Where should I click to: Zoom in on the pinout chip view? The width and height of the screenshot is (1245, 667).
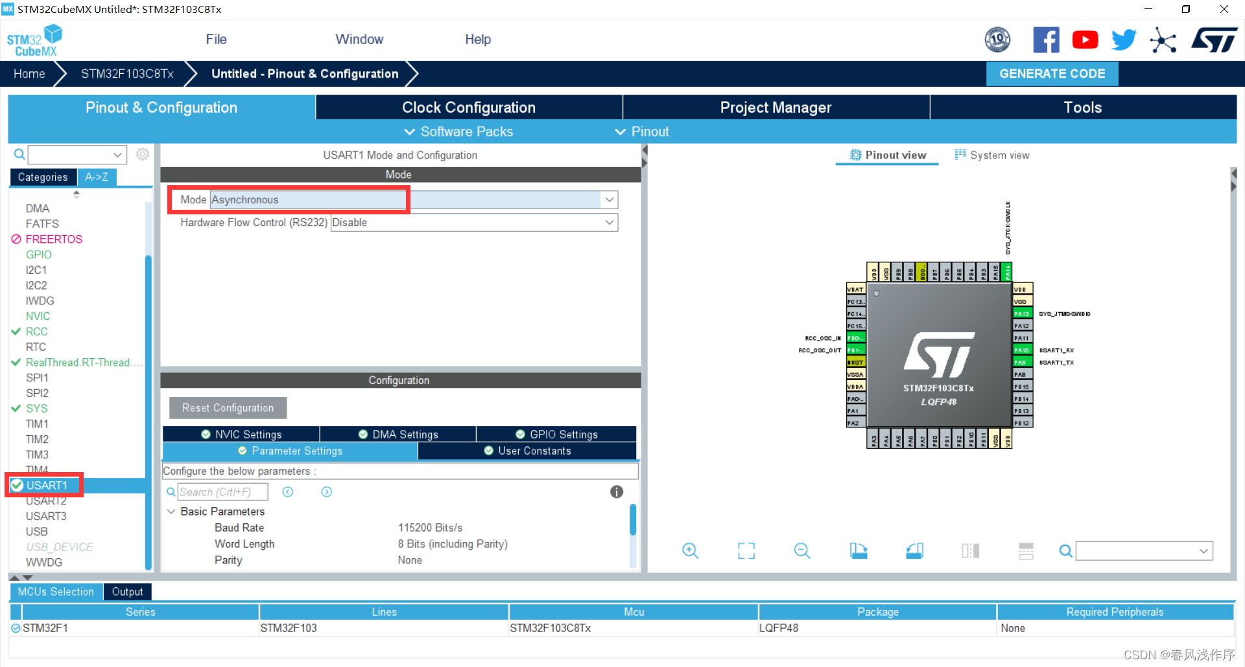(x=690, y=551)
